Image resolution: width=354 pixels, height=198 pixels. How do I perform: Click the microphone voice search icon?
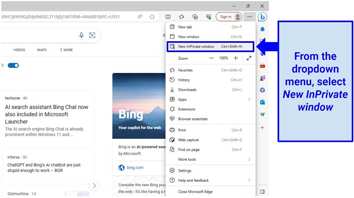81,35
